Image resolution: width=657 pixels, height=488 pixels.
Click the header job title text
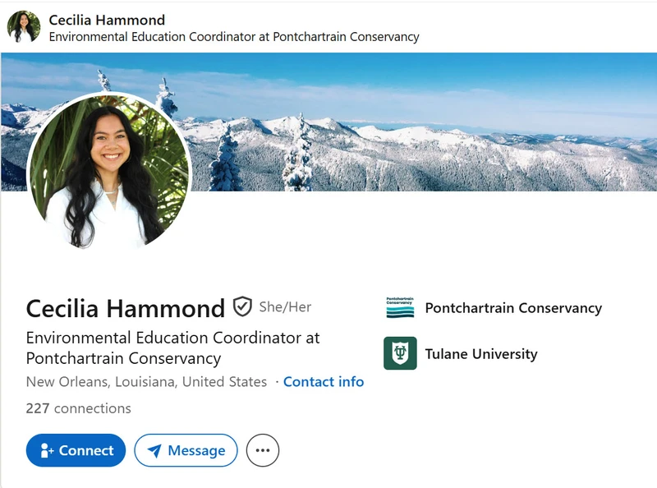[234, 37]
